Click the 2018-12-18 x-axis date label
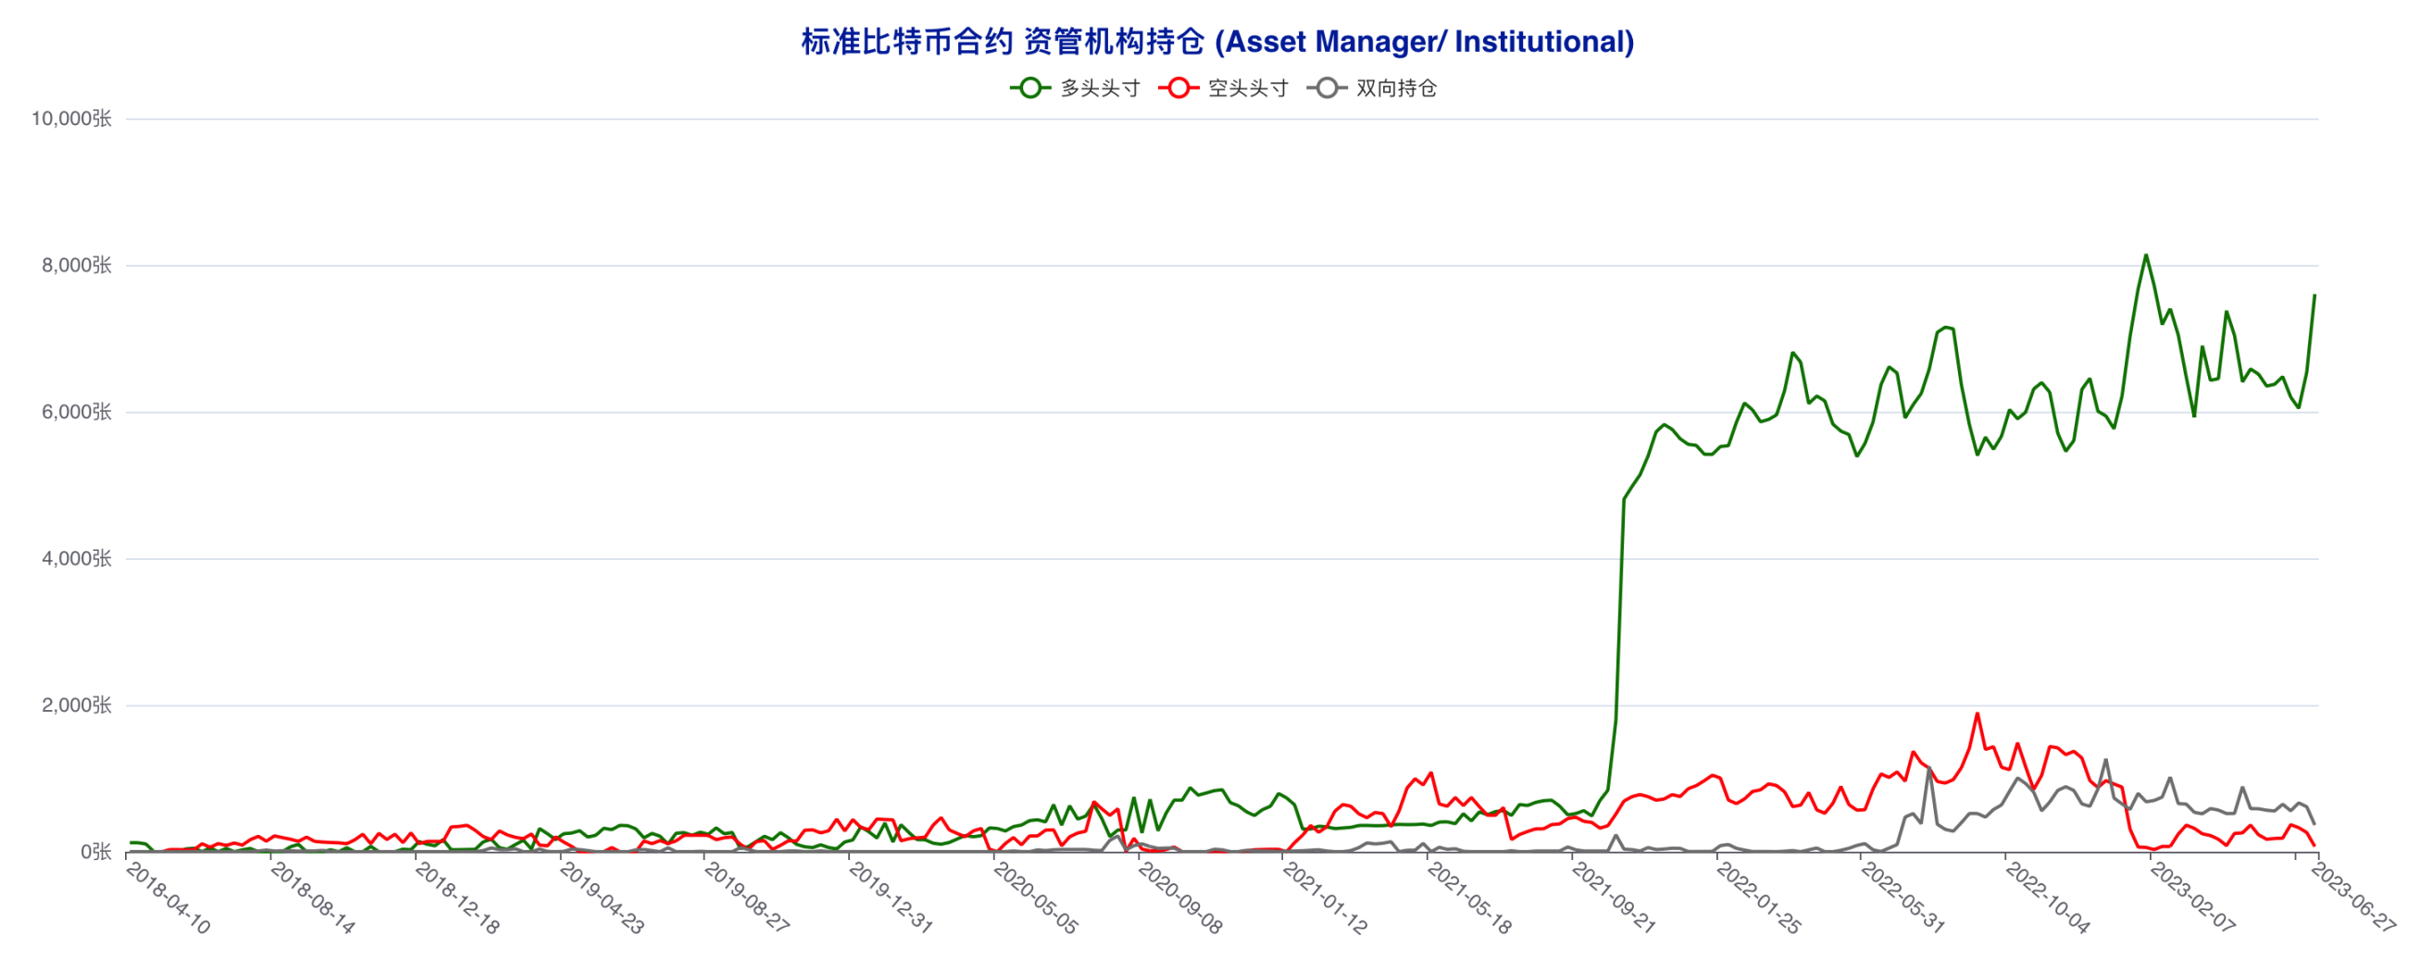2433x960 pixels. [x=457, y=899]
